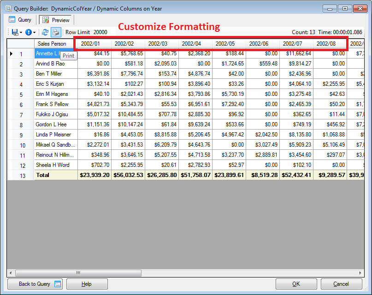Viewport: 372px width, 295px height.
Task: Select the Frank S Pellow cell
Action: click(x=56, y=104)
